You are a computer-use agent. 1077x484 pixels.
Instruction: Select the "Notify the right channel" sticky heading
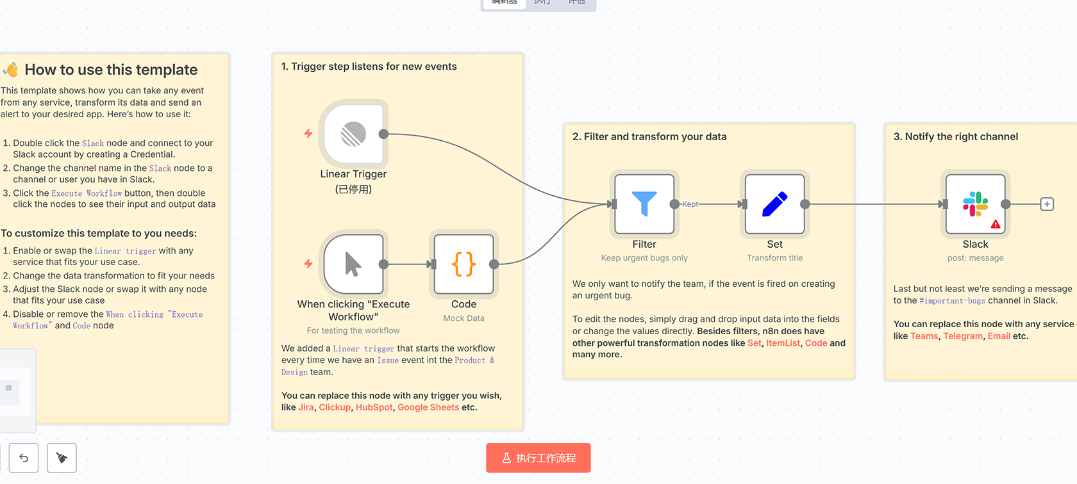tap(955, 136)
